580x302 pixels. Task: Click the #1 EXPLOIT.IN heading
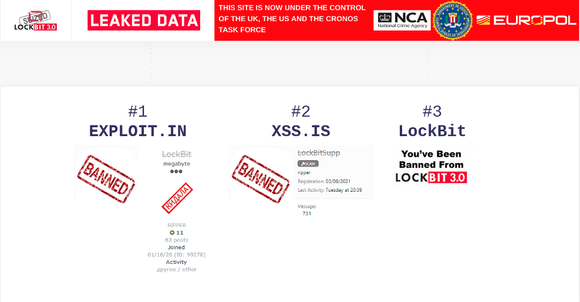137,121
